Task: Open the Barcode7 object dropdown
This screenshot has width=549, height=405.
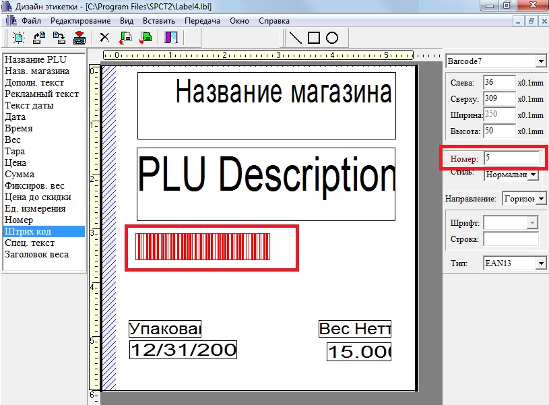Action: click(540, 61)
